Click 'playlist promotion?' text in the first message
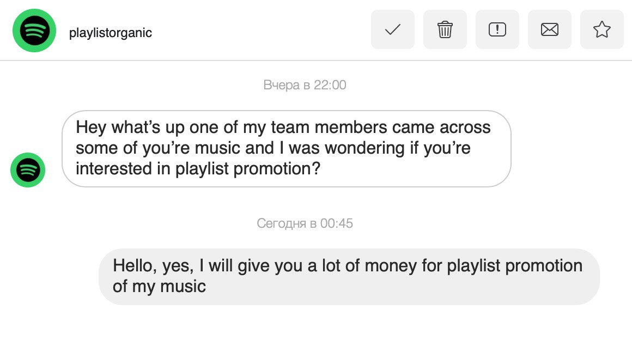 click(x=248, y=169)
